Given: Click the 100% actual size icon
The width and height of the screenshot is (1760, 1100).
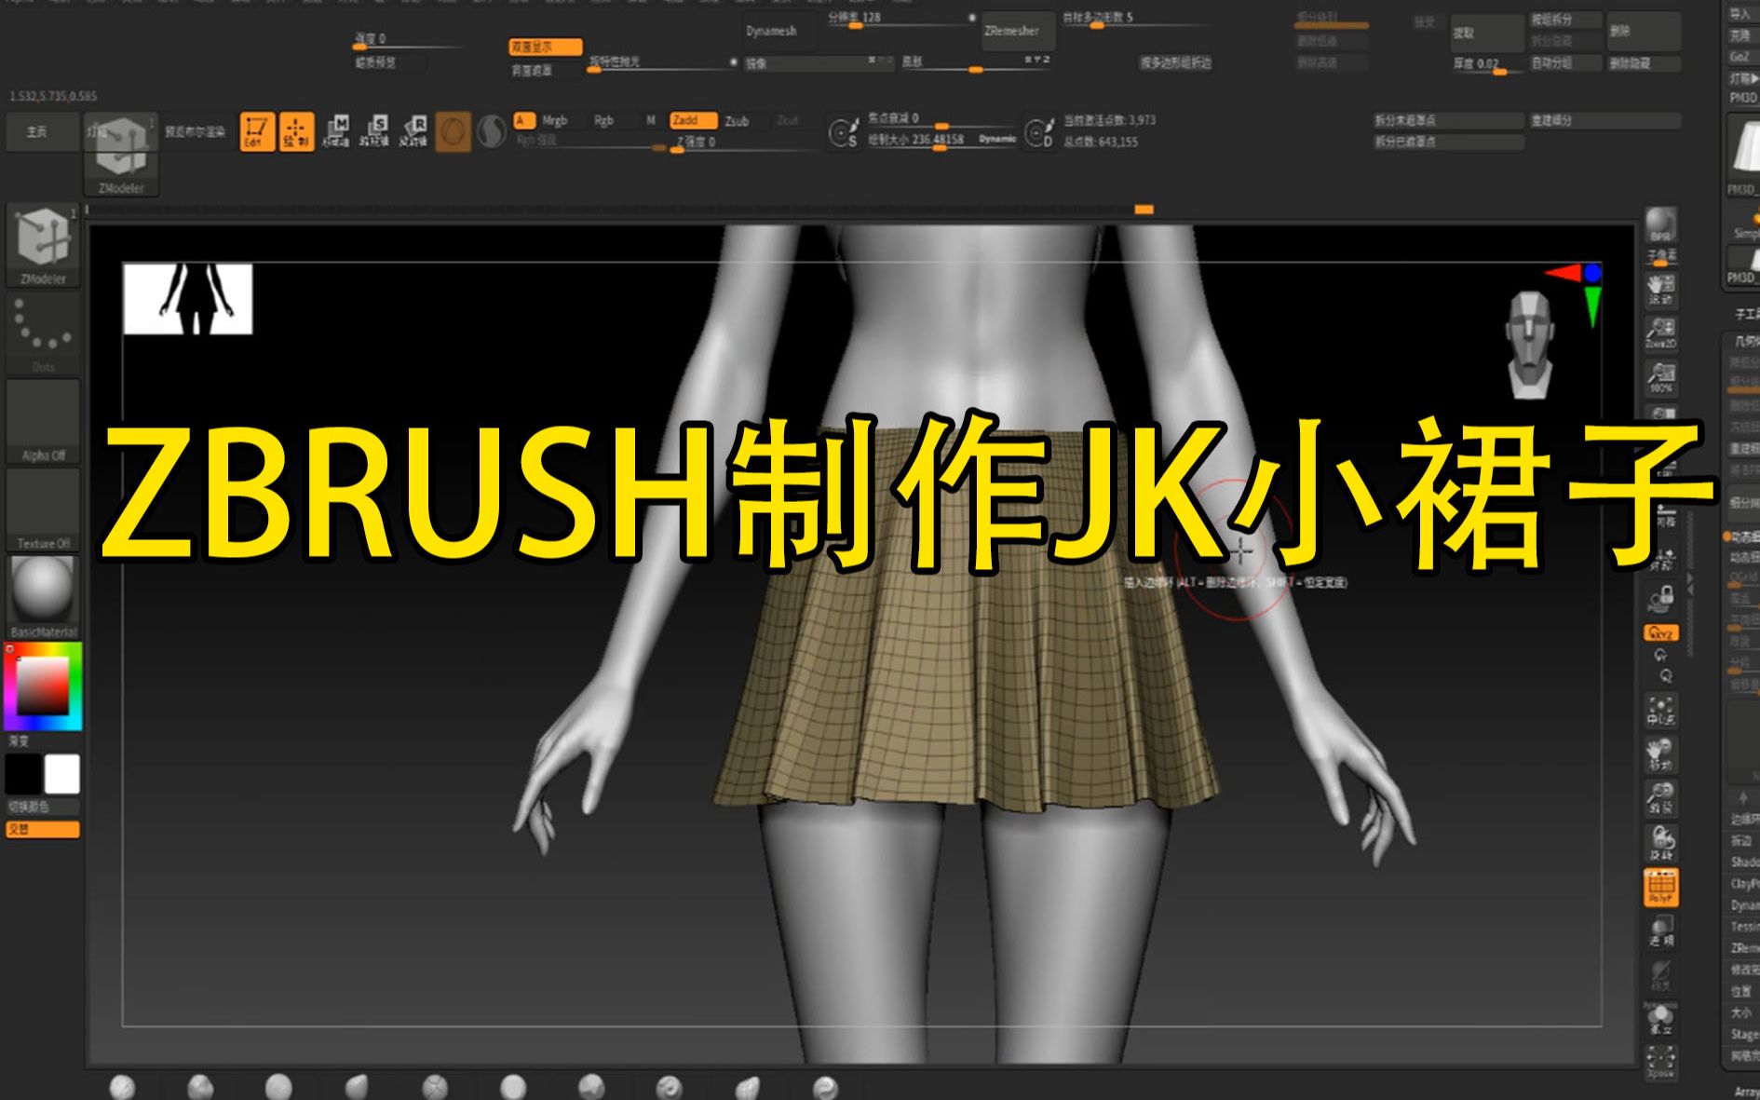Looking at the screenshot, I should point(1661,376).
